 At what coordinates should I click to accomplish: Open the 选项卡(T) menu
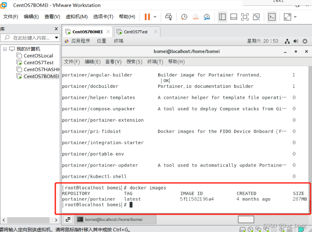pyautogui.click(x=103, y=16)
